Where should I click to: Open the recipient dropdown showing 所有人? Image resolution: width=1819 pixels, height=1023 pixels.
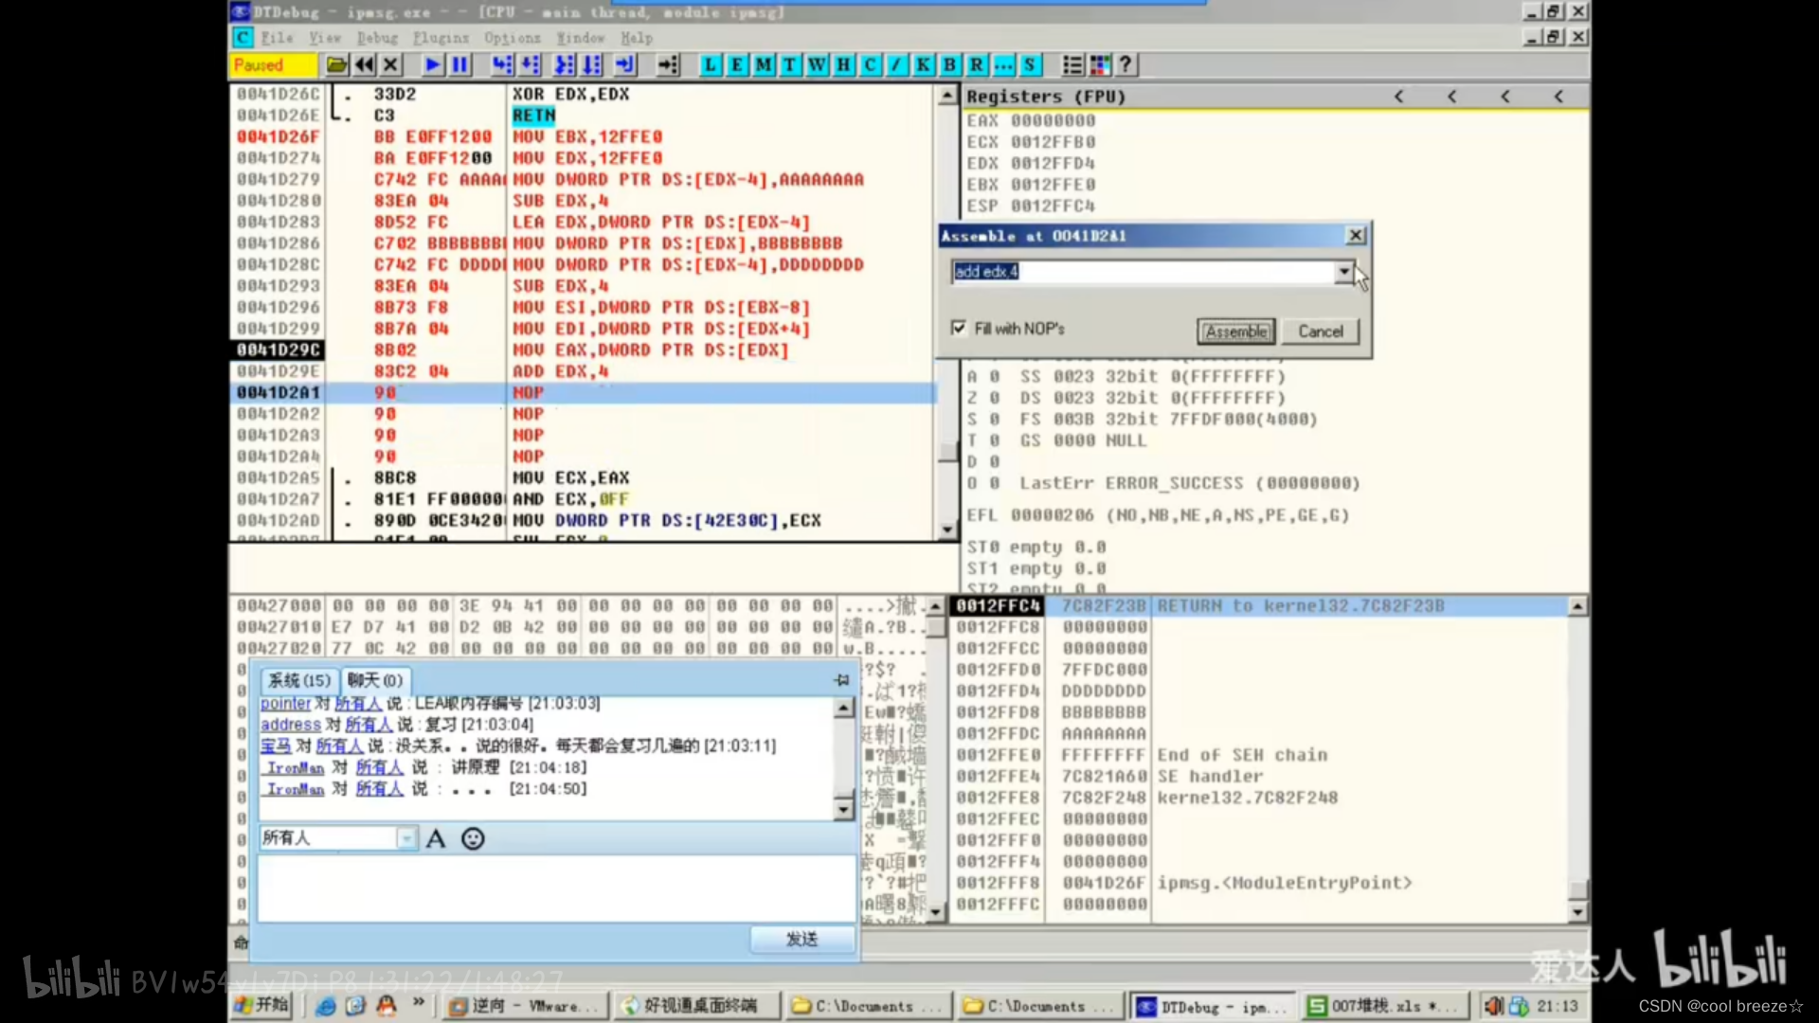click(x=406, y=837)
